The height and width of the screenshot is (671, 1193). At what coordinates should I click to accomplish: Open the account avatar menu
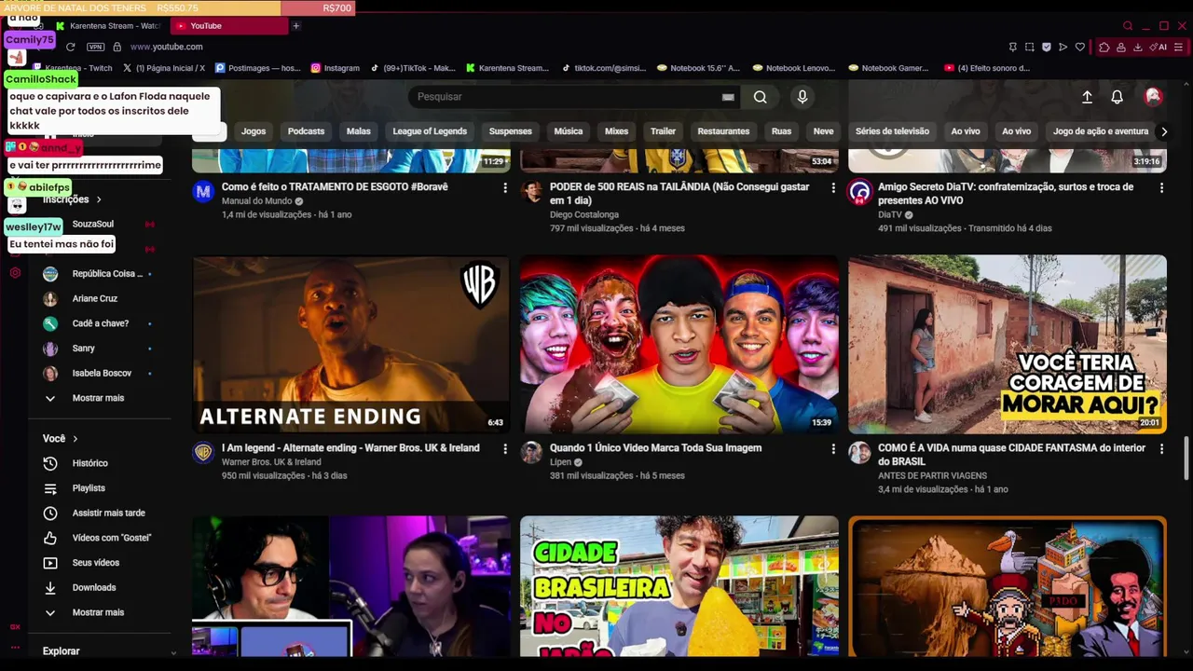click(1153, 97)
